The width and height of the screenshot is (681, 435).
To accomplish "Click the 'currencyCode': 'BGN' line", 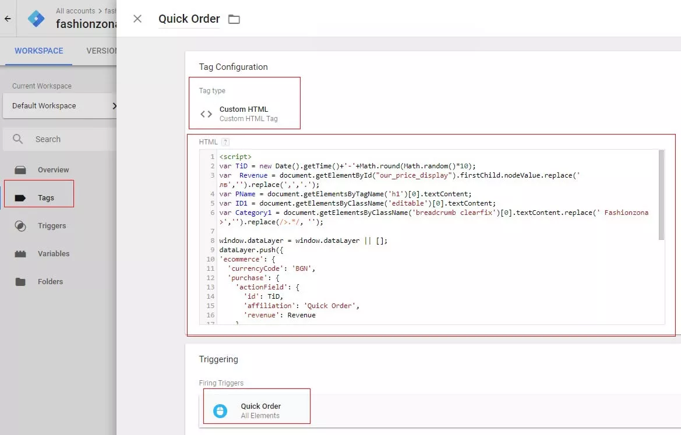I will (x=271, y=268).
